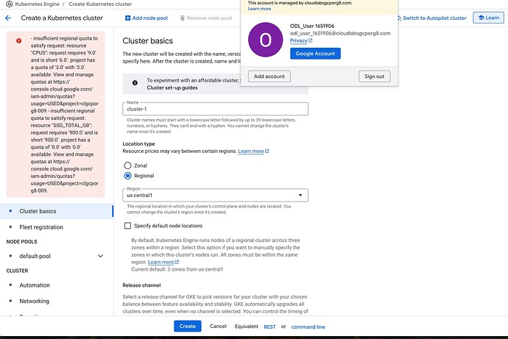Click the info icon in affordable cluster banner

135,83
